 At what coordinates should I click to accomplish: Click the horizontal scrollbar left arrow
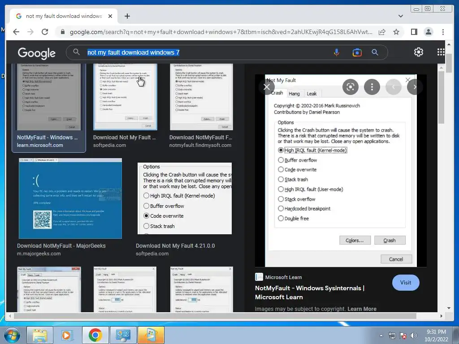pyautogui.click(x=10, y=316)
